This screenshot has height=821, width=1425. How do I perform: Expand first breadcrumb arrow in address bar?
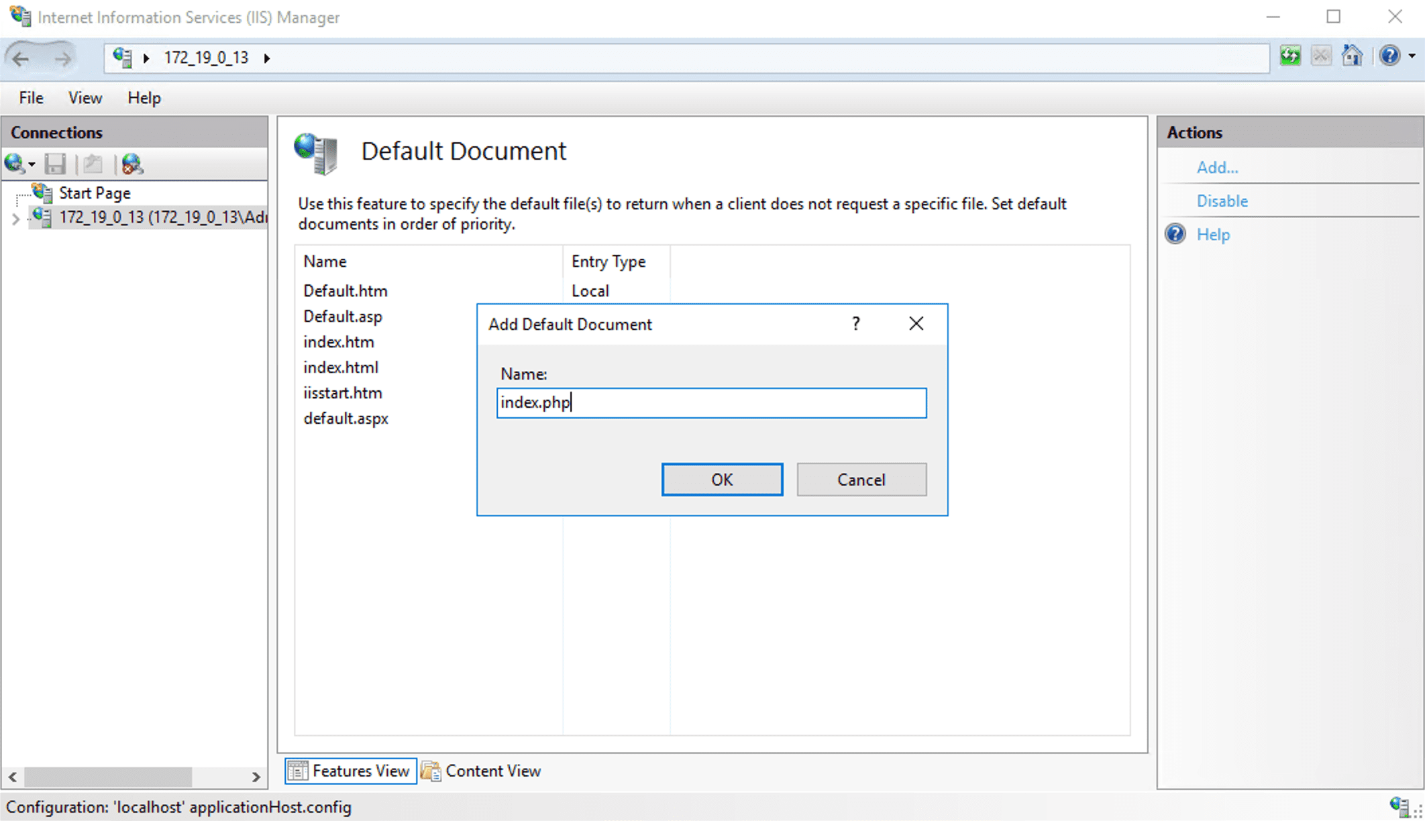(x=146, y=58)
